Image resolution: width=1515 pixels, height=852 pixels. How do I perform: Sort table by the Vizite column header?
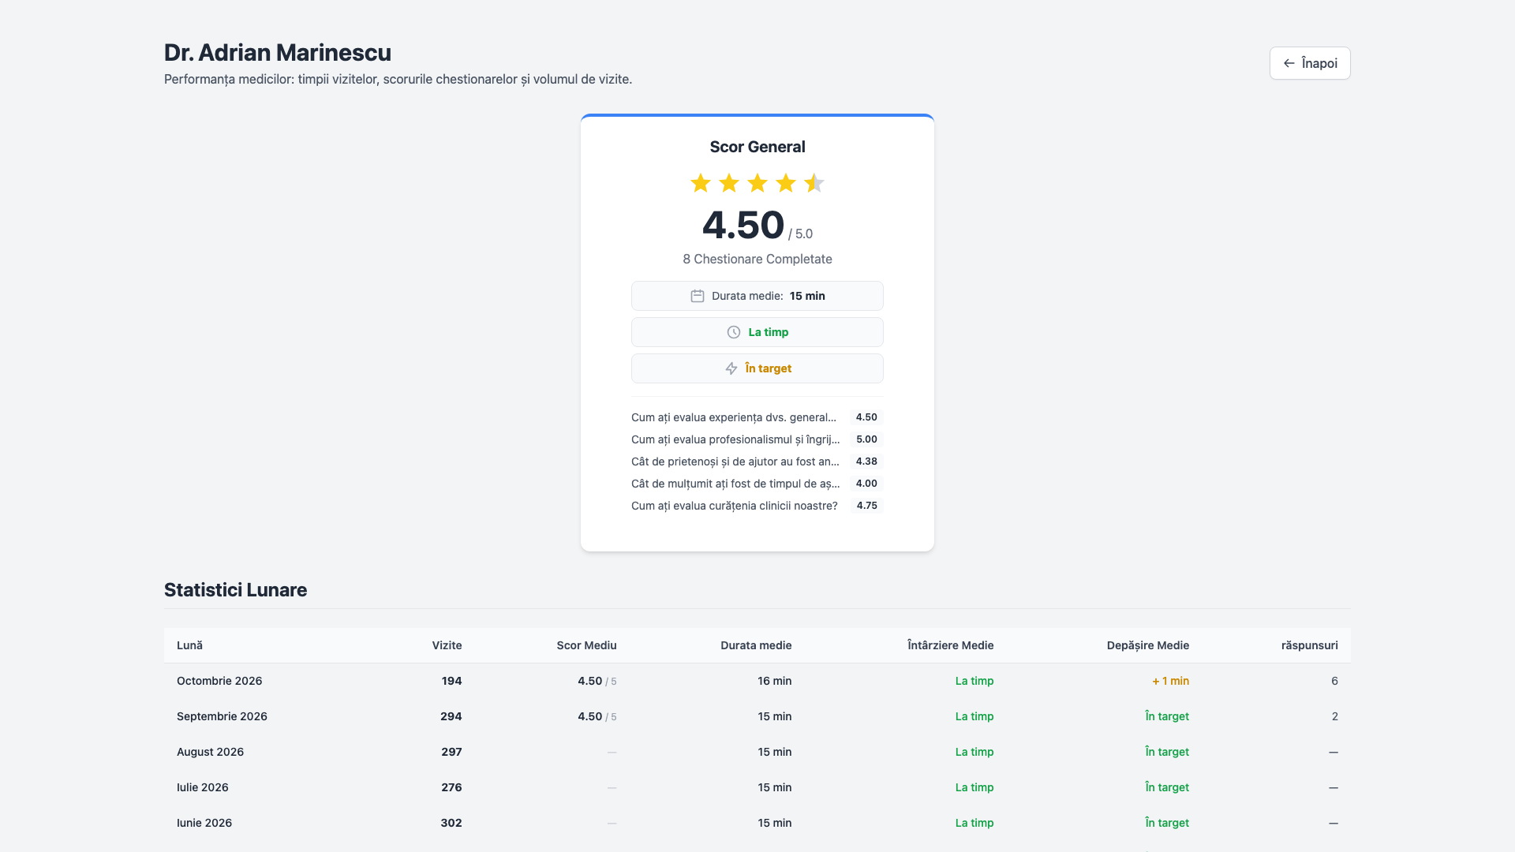click(x=447, y=645)
